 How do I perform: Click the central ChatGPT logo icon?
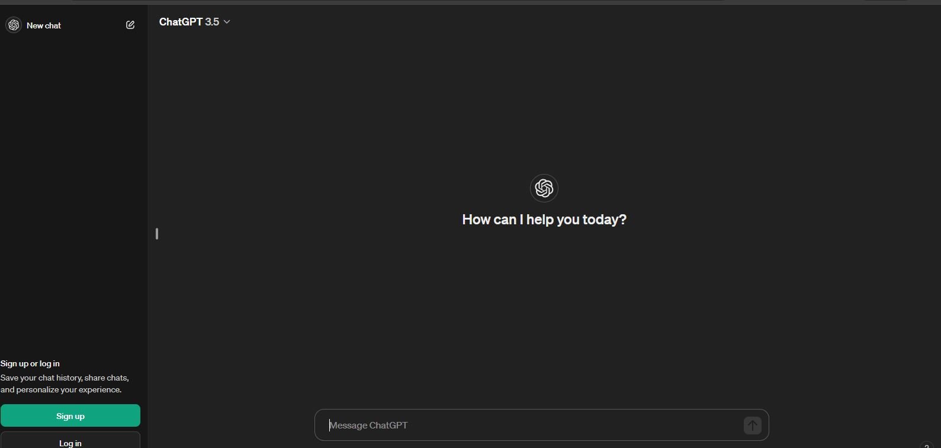(x=544, y=188)
